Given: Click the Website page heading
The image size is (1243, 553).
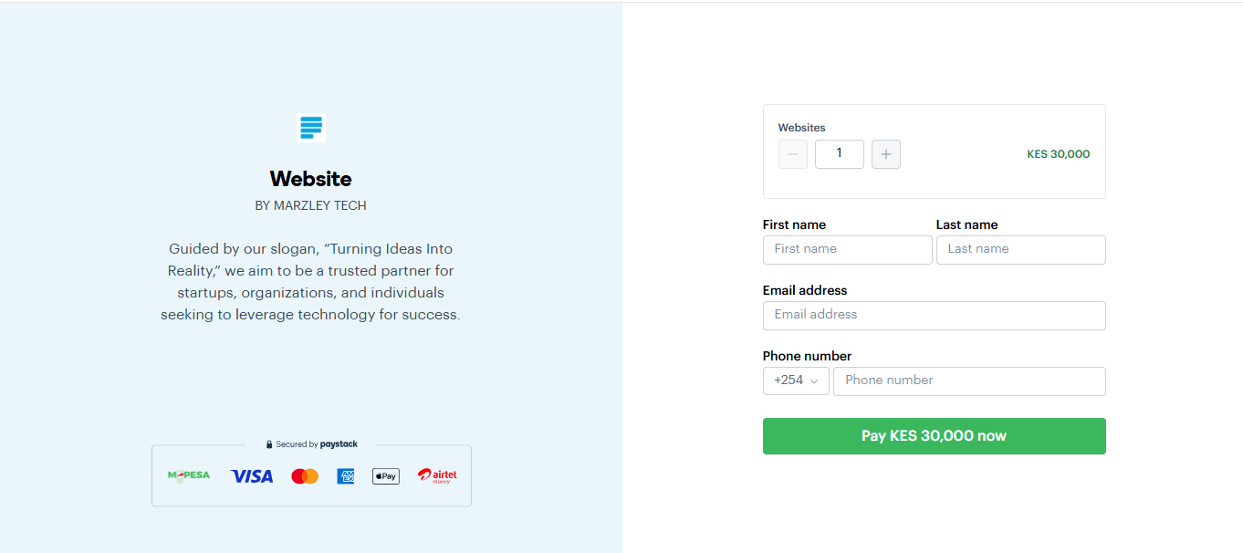Looking at the screenshot, I should (310, 179).
